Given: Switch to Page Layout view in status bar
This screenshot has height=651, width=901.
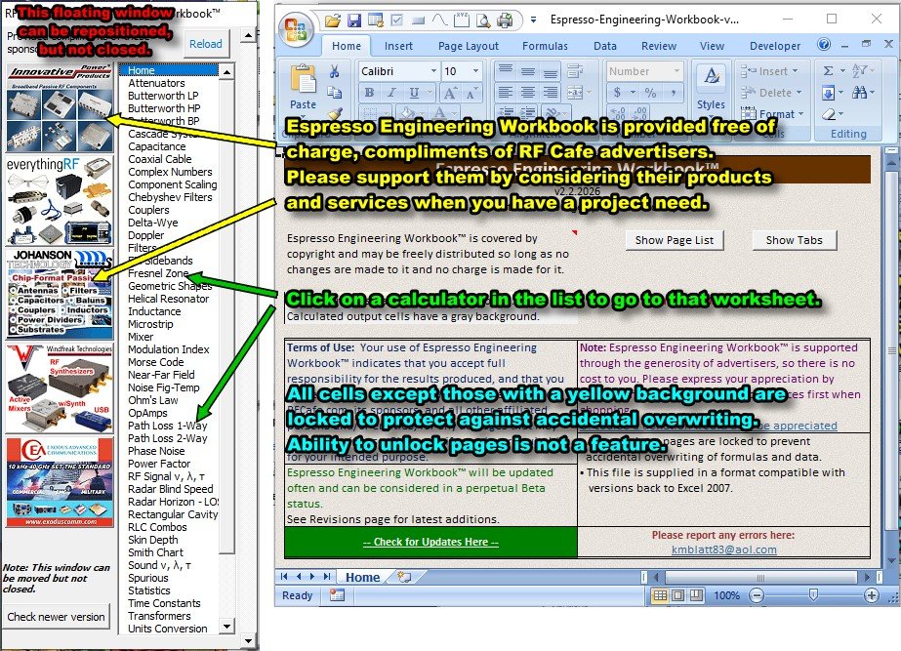Looking at the screenshot, I should coord(679,595).
